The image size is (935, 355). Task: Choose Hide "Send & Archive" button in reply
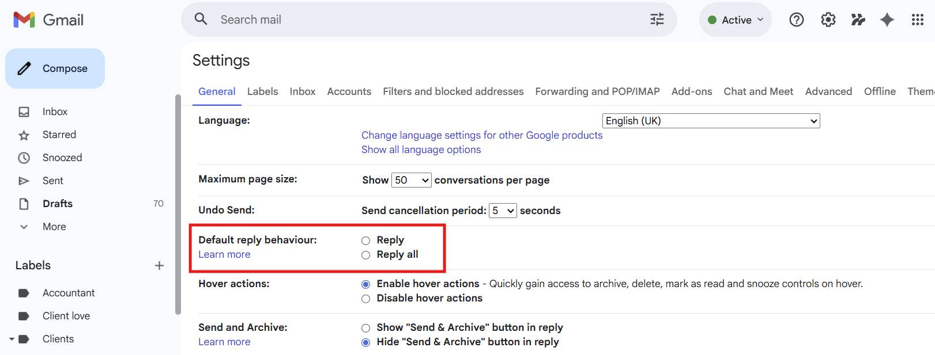(x=365, y=342)
